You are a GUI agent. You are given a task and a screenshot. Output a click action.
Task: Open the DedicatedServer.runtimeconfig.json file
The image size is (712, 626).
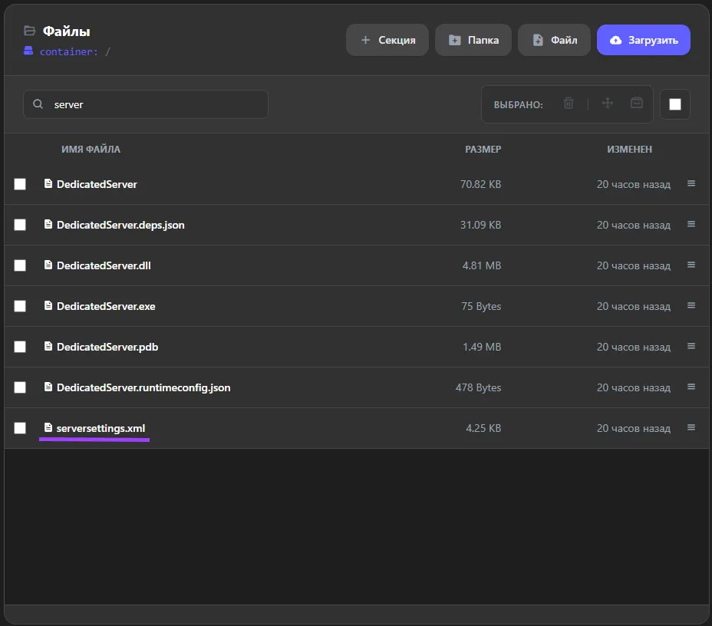tap(143, 387)
